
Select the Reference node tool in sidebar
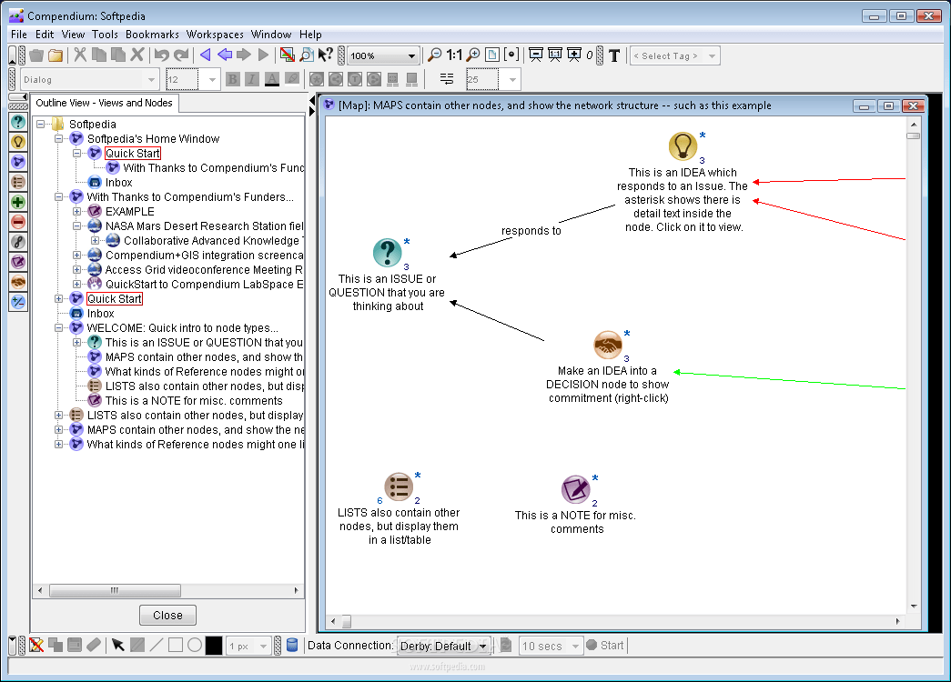coord(18,242)
